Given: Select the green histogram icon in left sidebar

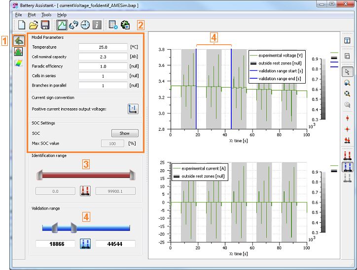Looking at the screenshot, I should [x=20, y=52].
